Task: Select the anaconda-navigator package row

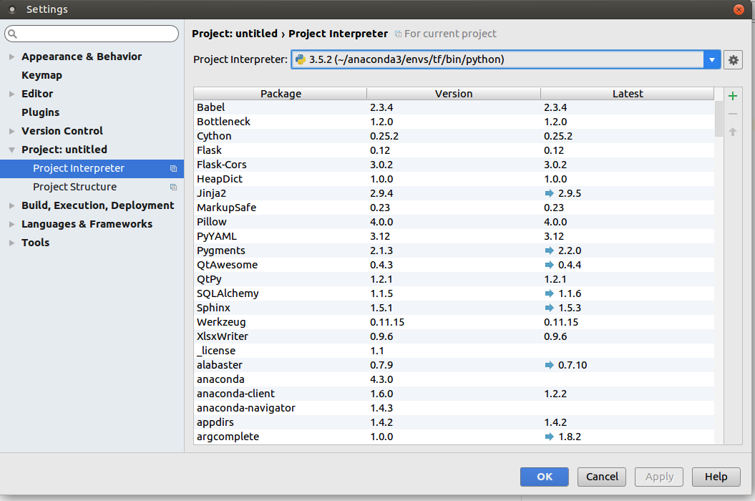Action: (454, 408)
